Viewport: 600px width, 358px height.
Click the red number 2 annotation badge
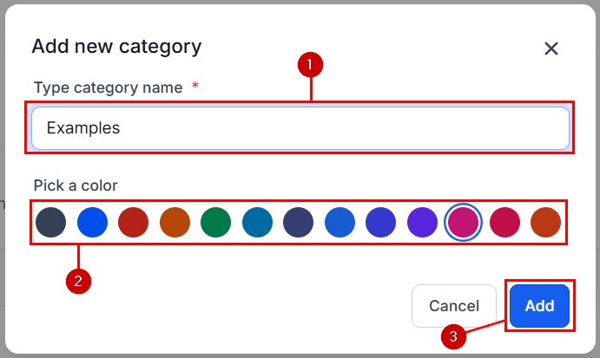tap(79, 281)
